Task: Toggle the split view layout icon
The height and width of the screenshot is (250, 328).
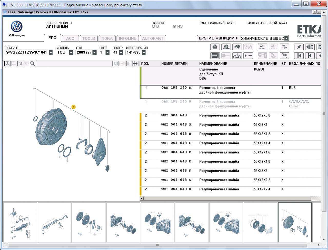Action: (129, 64)
